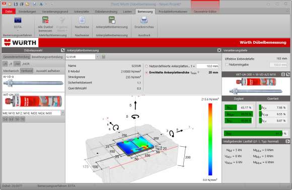This screenshot has height=190, width=292.
Task: Switch to the Lasten ribbon tab
Action: click(x=127, y=12)
